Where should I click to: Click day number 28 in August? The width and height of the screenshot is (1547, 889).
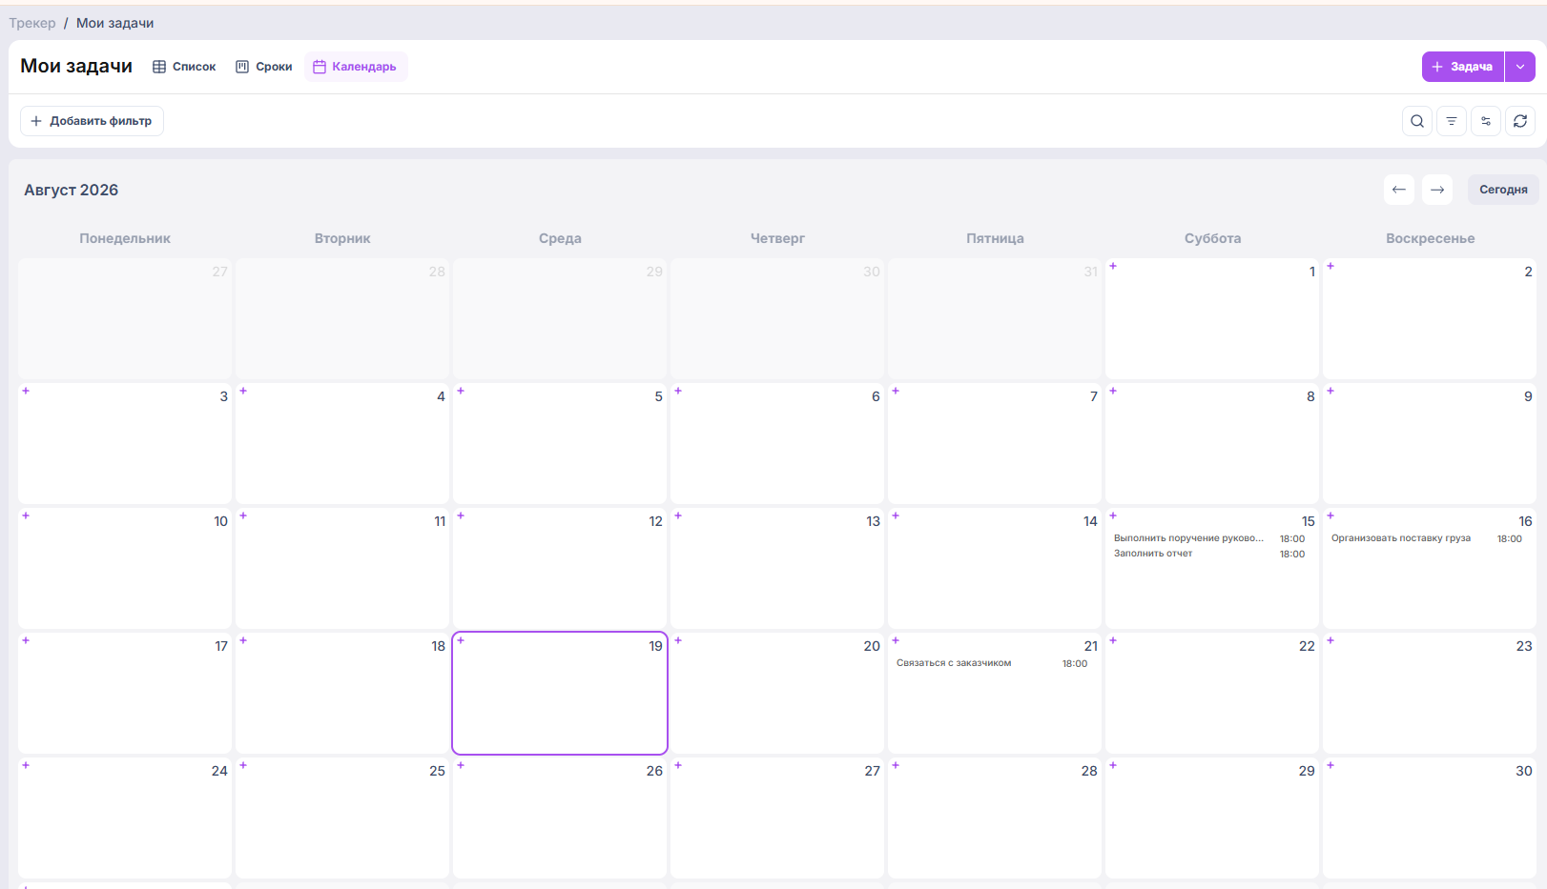(1089, 771)
